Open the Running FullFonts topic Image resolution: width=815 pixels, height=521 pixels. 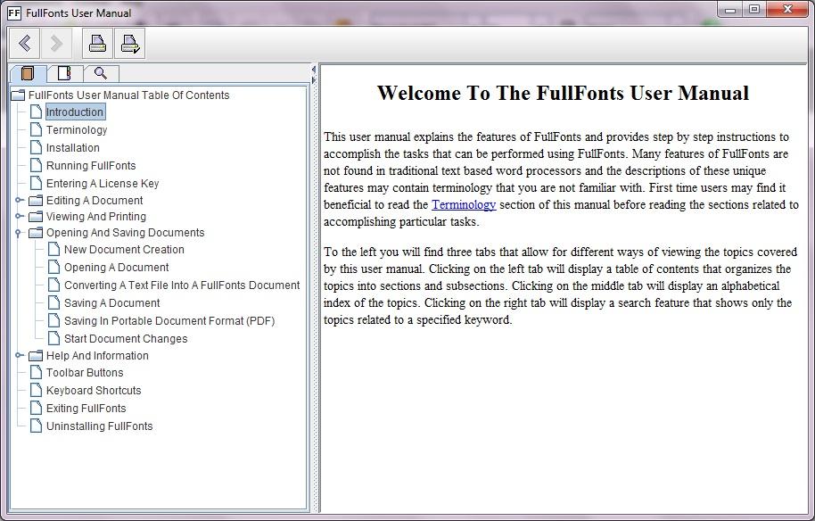coord(91,165)
